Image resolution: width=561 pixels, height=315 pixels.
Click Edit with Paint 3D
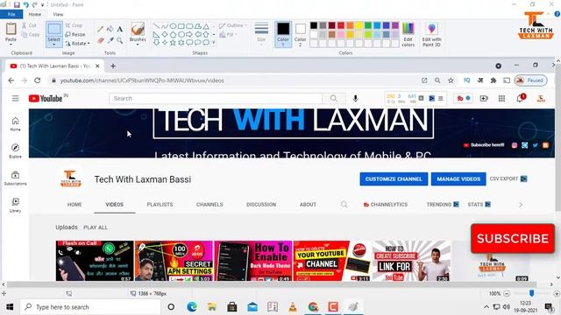(x=431, y=34)
